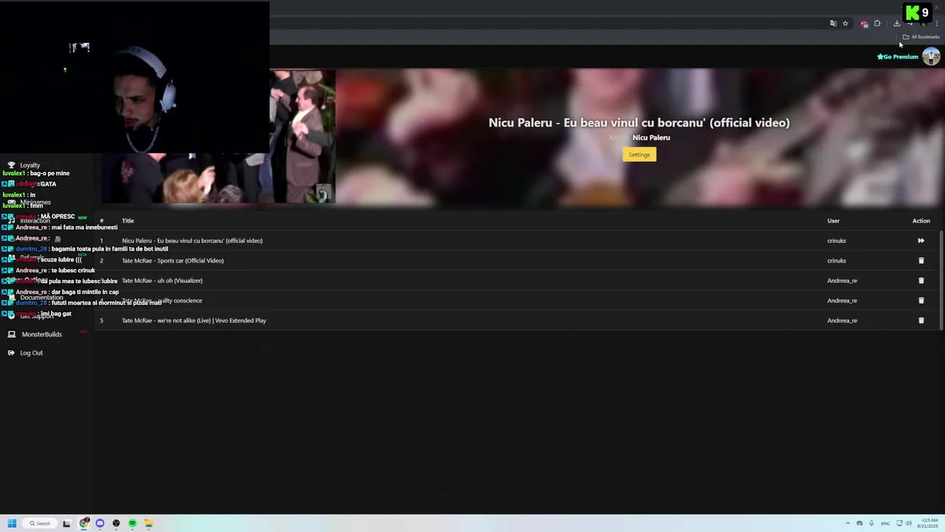The height and width of the screenshot is (532, 945).
Task: Click the microphone tray icon
Action: point(872,523)
